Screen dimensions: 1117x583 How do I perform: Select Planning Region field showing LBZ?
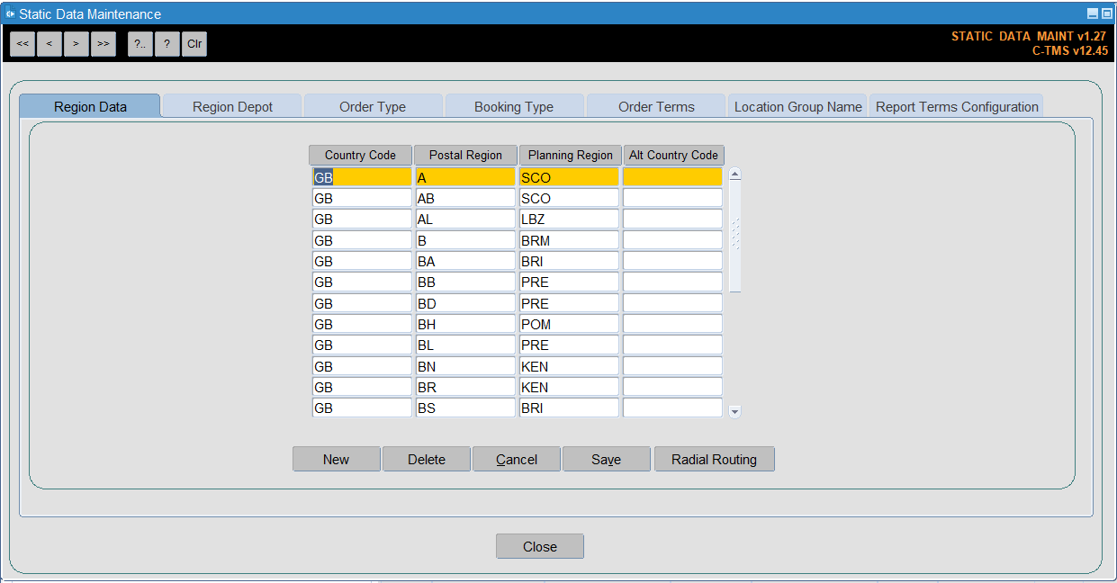pos(569,220)
